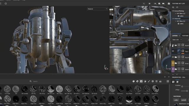Close the assets shelf panel
This screenshot has width=189, height=106.
click(x=169, y=77)
